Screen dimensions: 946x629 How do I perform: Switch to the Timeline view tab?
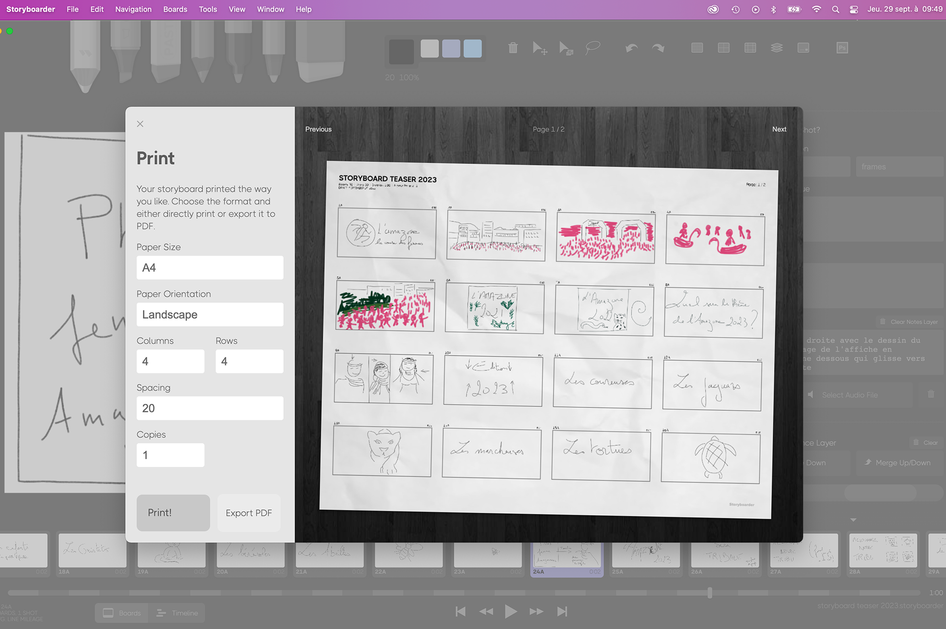click(x=177, y=613)
